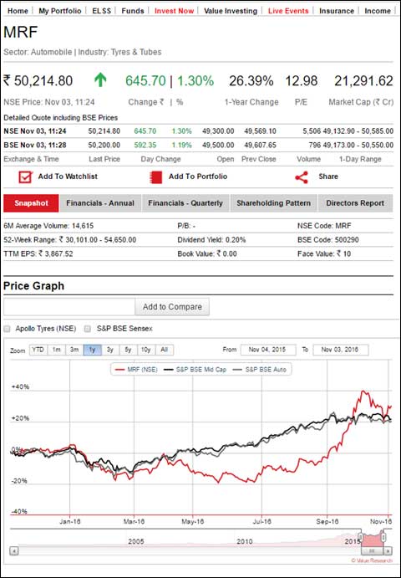Click the To date field Nov 03, 2016
This screenshot has width=401, height=578.
(x=341, y=350)
